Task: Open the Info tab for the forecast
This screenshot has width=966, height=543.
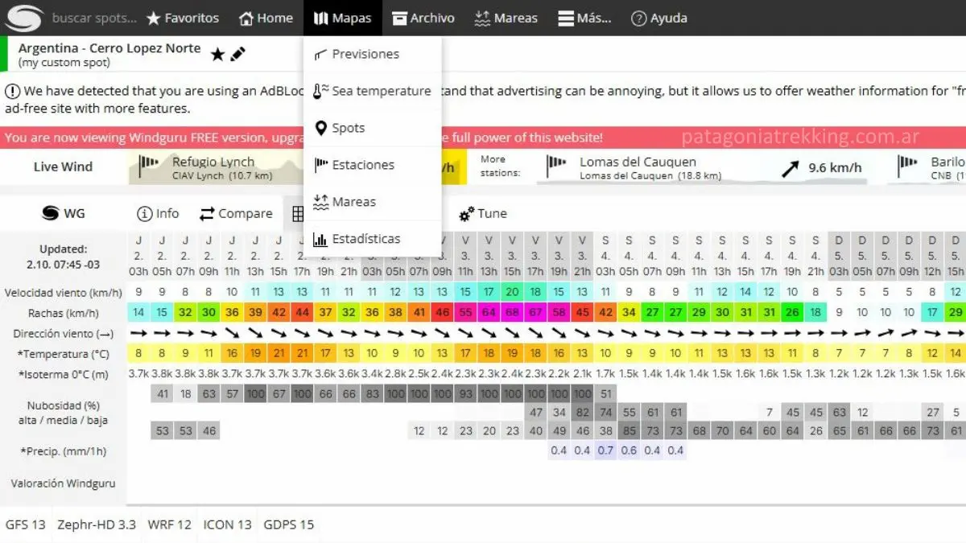Action: [159, 214]
